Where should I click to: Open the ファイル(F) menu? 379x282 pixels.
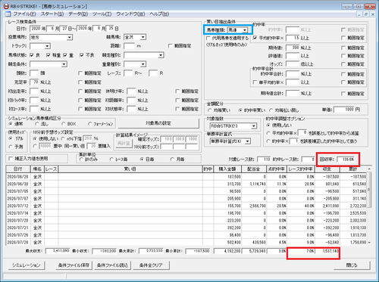[x=24, y=14]
